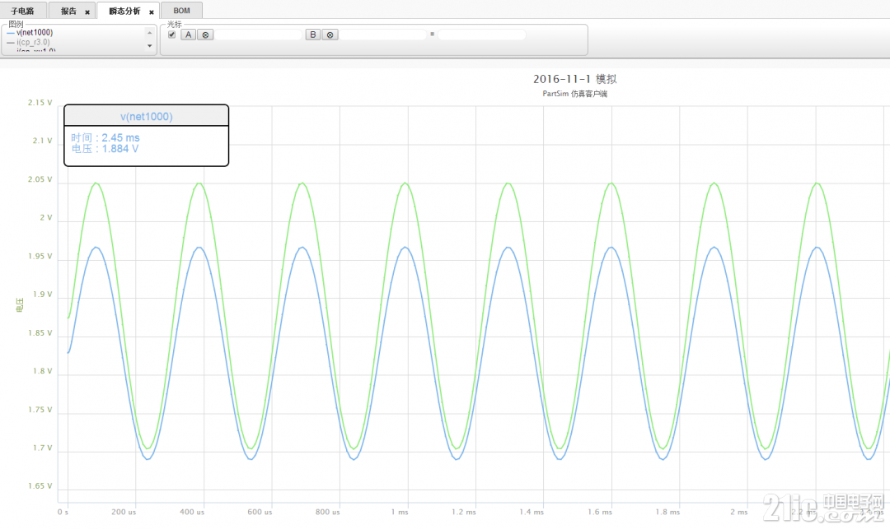Screen dimensions: 890x529
Task: Open the 子电路 tab
Action: click(x=23, y=11)
